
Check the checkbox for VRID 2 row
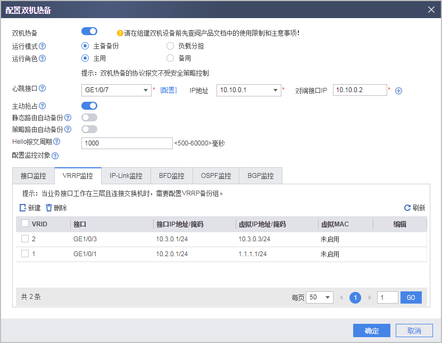(24, 239)
